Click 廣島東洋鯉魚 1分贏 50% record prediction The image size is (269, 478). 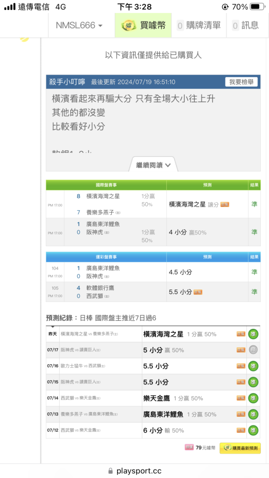pos(180,414)
